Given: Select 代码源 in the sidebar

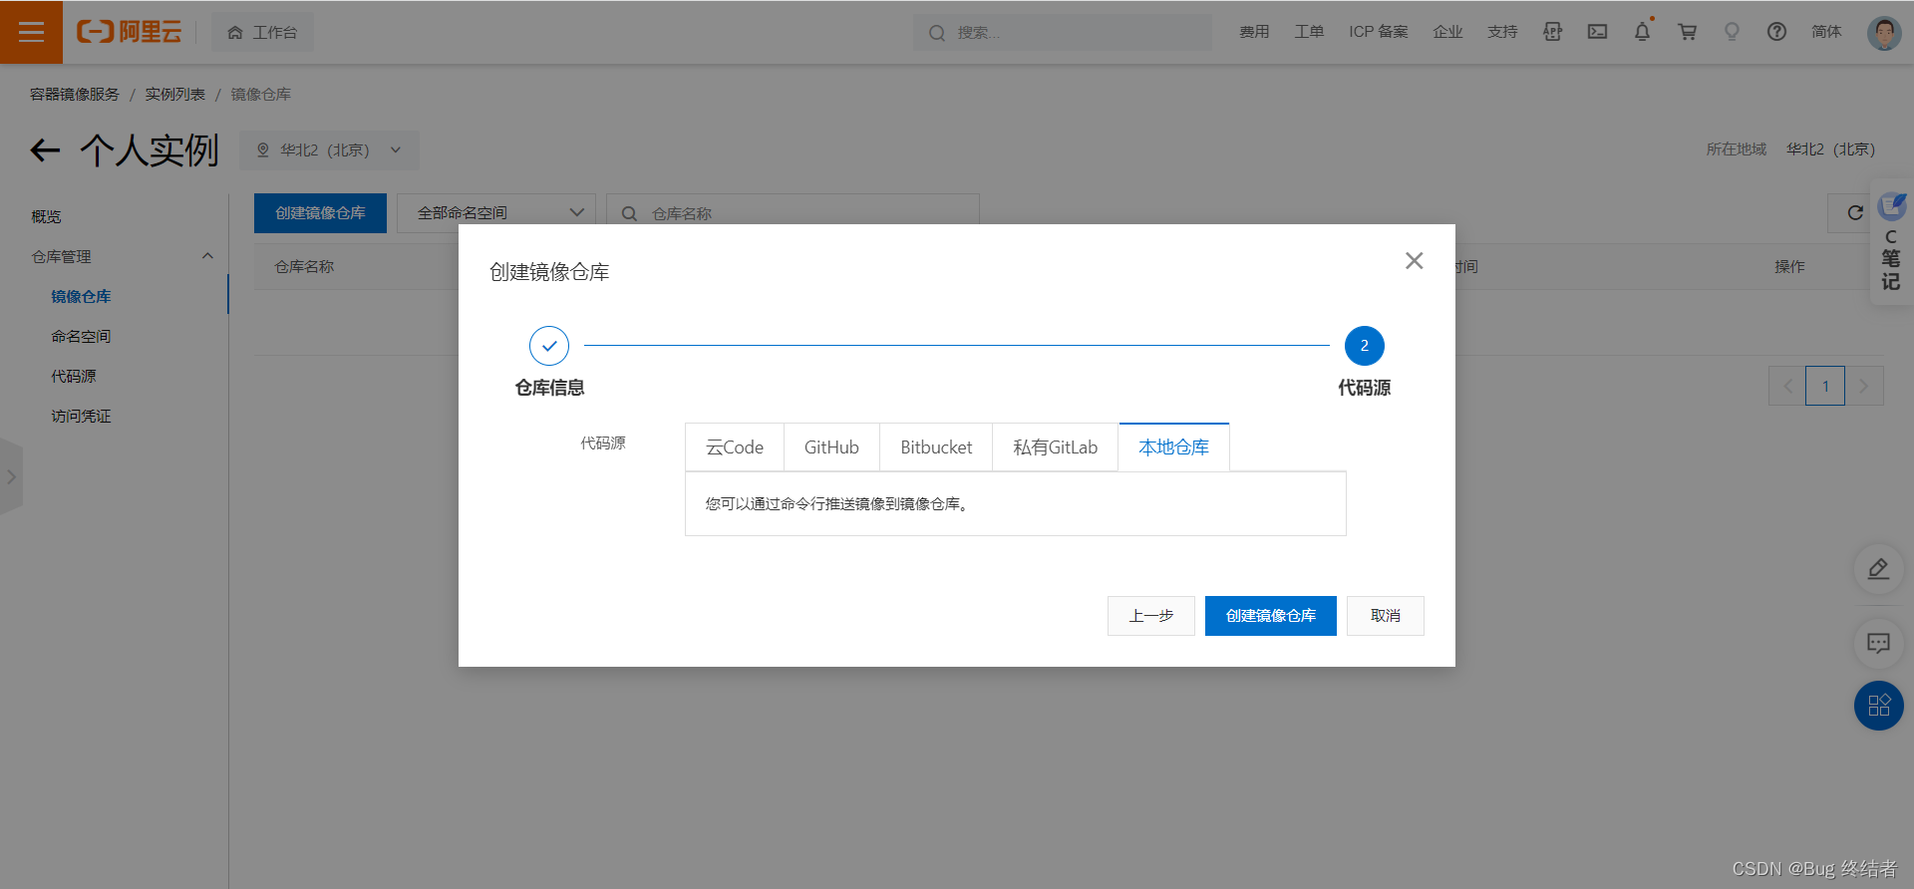Looking at the screenshot, I should 74,376.
